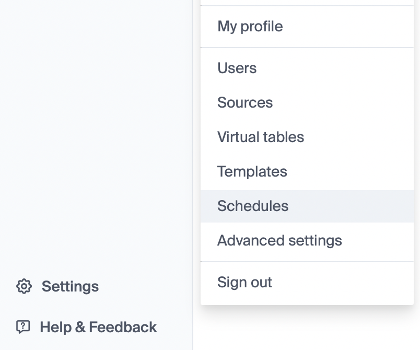Click the Settings gear icon
The image size is (420, 350).
[24, 286]
